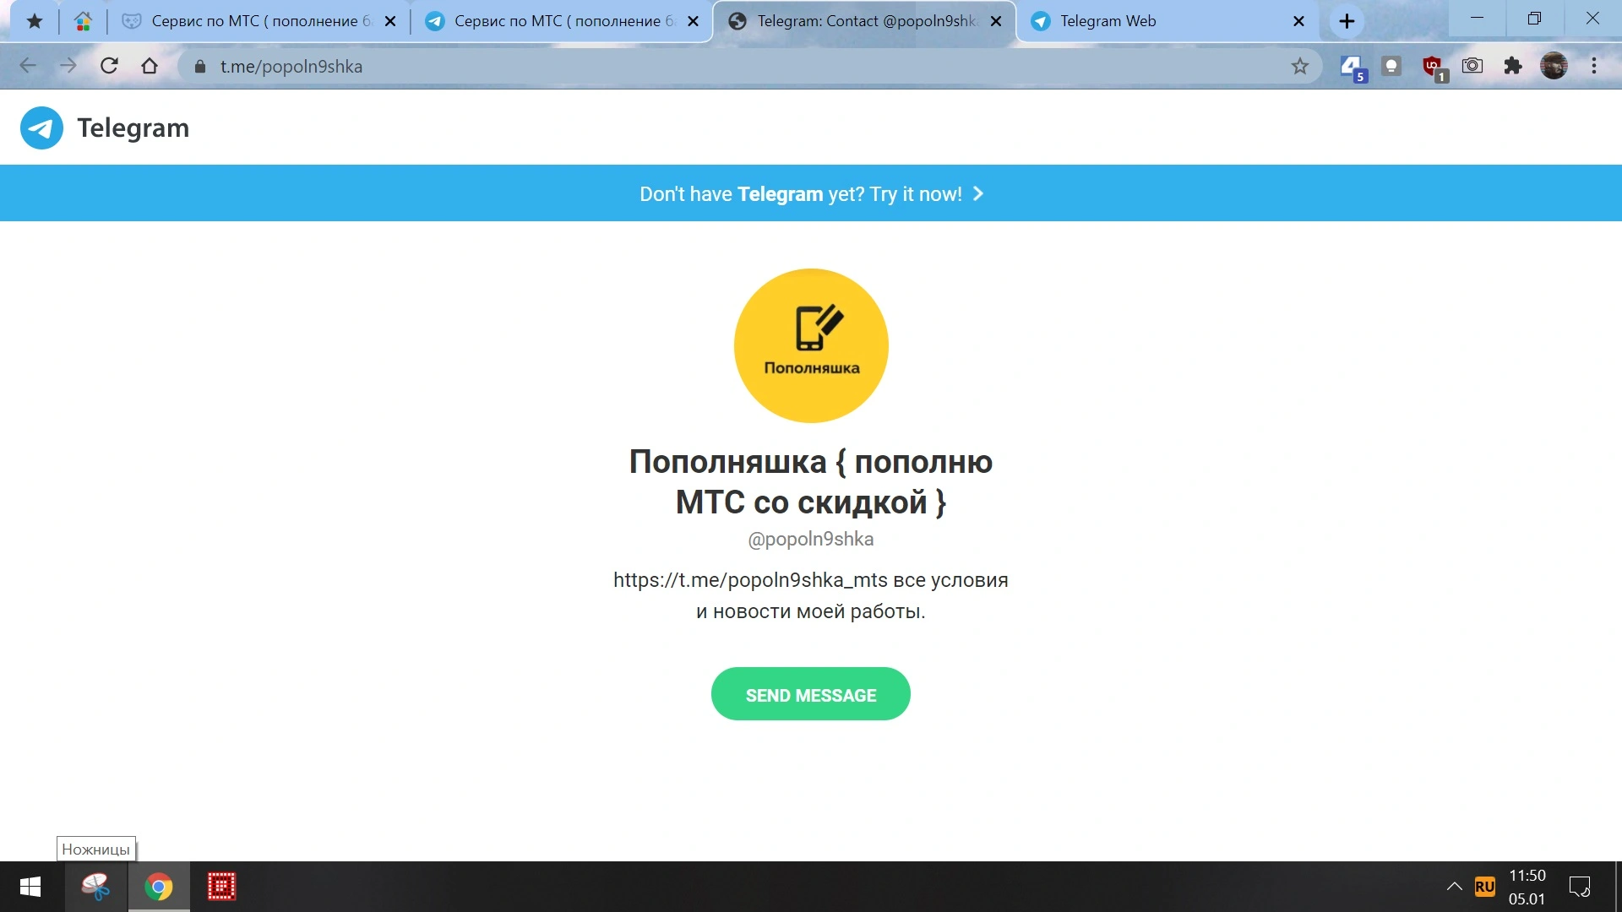Restore down the Chrome window
This screenshot has height=912, width=1622.
click(1534, 19)
